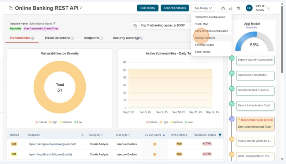Click the trash delete icon in the header

[238, 8]
